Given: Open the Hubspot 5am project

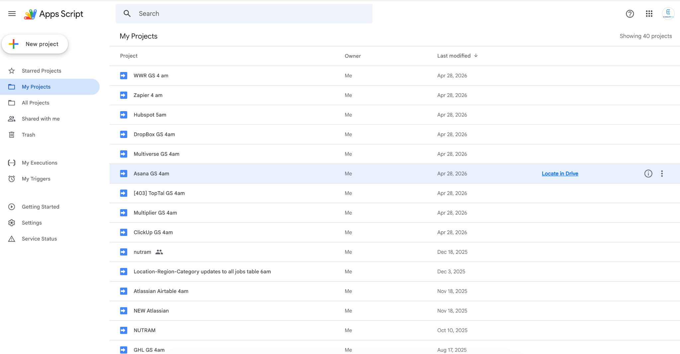Looking at the screenshot, I should pos(150,115).
